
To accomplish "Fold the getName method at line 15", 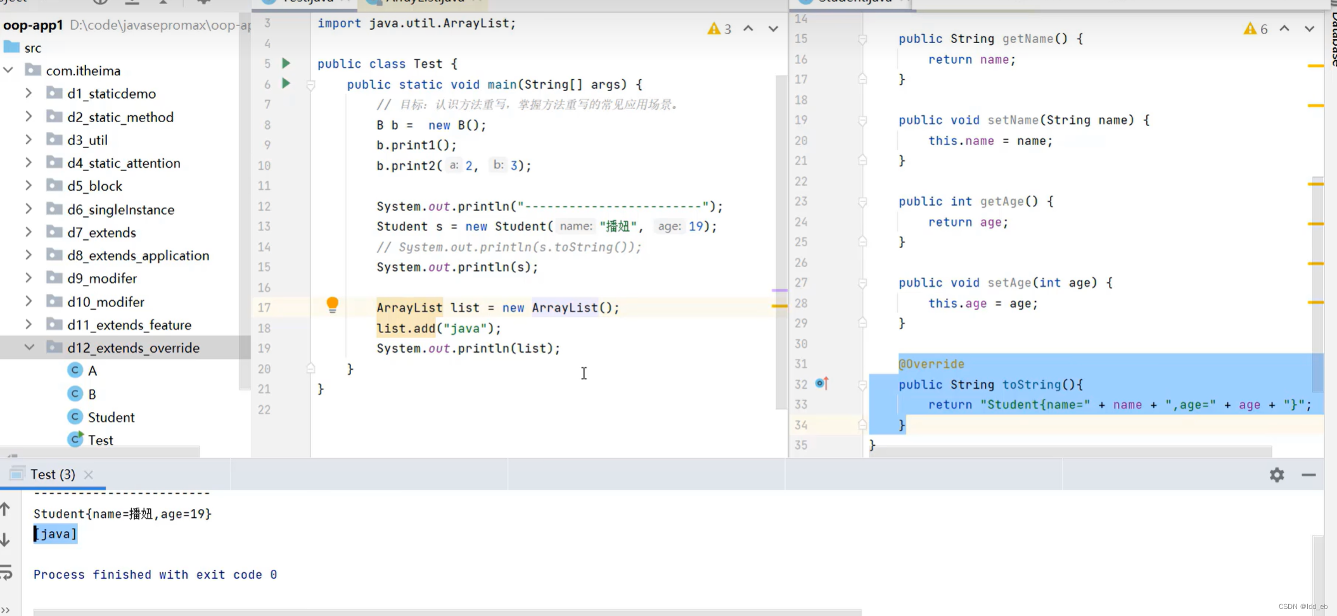I will coord(862,39).
